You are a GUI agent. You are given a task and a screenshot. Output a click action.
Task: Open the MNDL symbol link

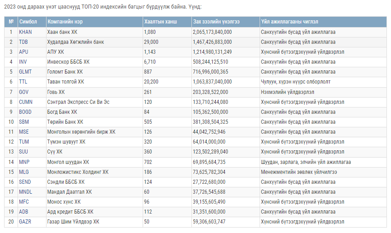tap(25, 192)
